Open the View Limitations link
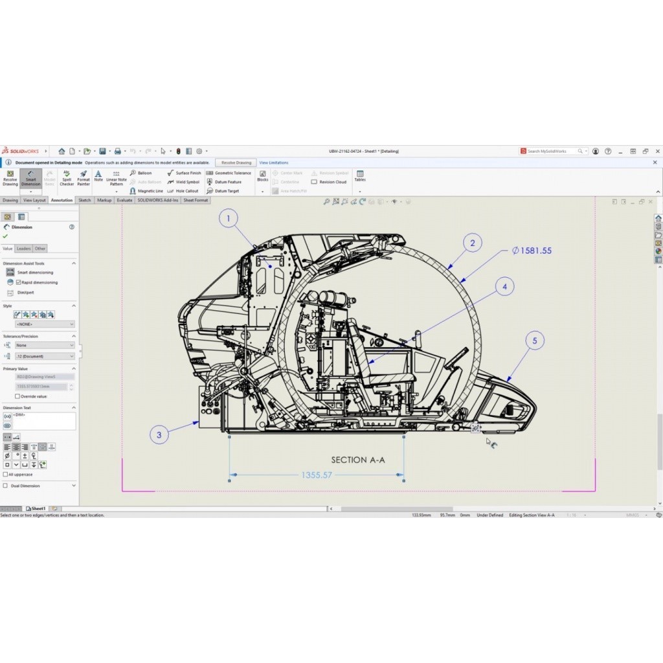663x663 pixels. coord(274,163)
